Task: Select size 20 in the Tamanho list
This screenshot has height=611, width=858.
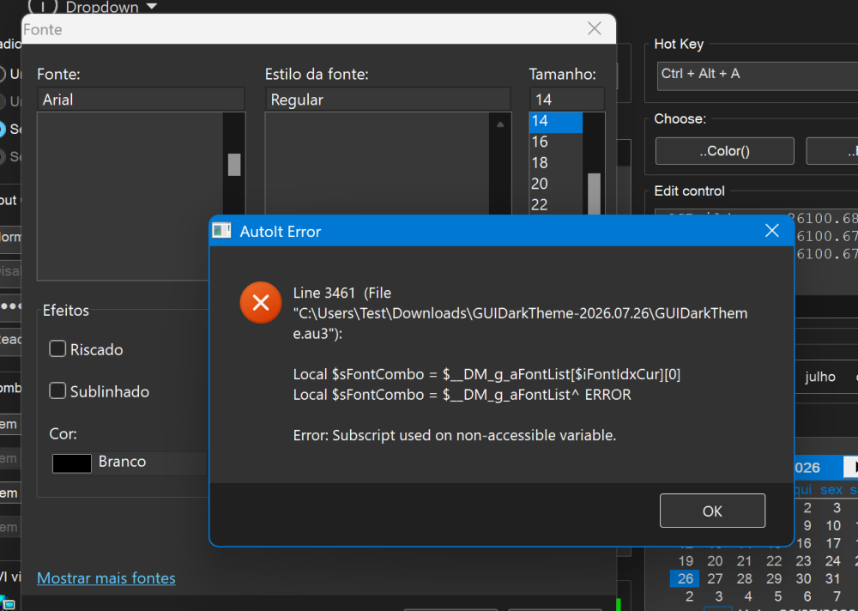Action: [556, 184]
